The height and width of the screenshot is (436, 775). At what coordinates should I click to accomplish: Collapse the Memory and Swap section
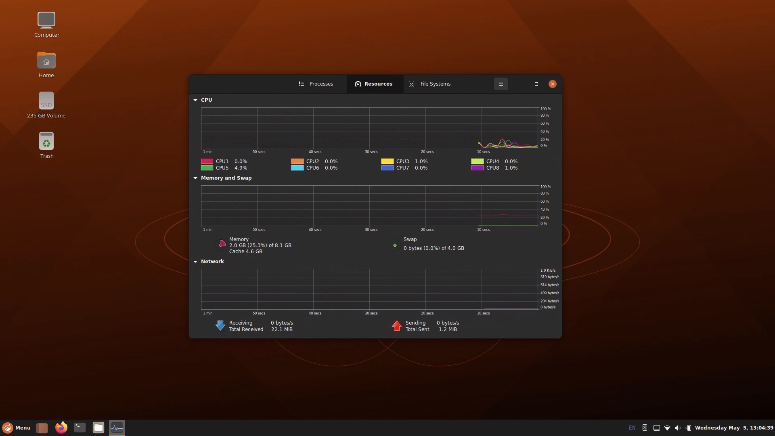[195, 178]
